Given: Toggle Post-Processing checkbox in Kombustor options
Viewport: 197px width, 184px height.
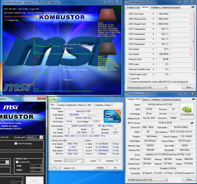Looking at the screenshot, I should tap(16, 144).
